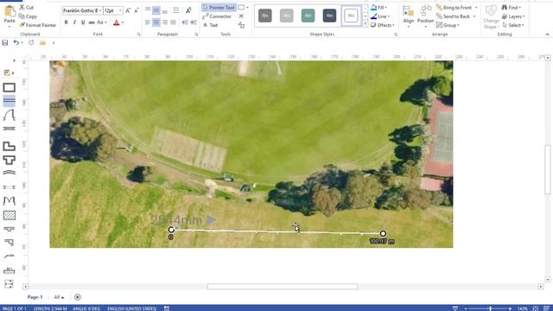Apply the white outlined Abc shape style

pos(351,16)
